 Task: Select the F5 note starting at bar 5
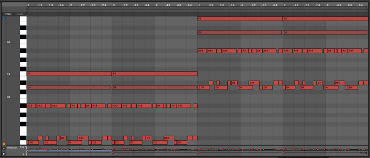click(240, 19)
